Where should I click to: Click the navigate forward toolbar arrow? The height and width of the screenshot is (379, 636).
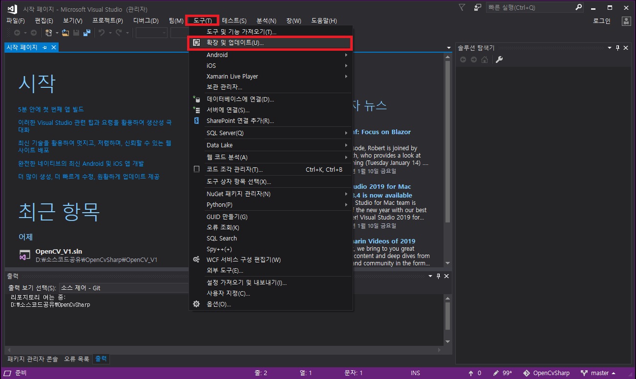(33, 33)
